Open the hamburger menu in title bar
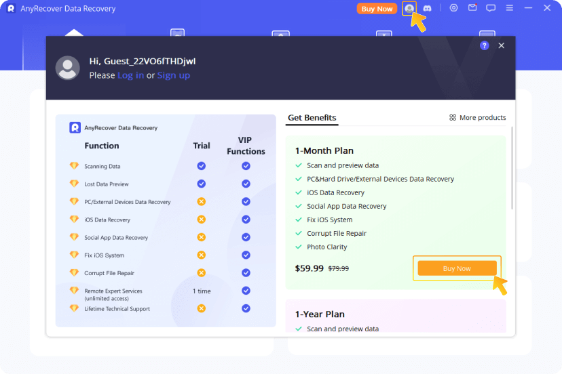562x374 pixels. [510, 8]
